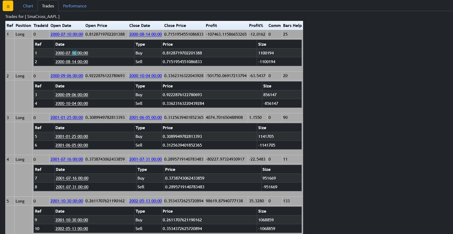The width and height of the screenshot is (453, 234).
Task: Click the Trades for SmaCross_AAPL heading
Action: (32, 17)
